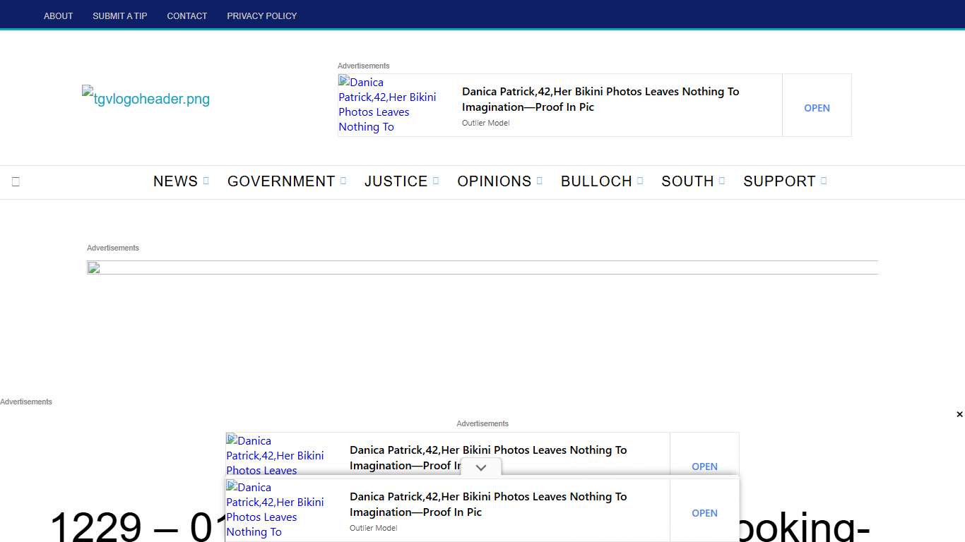Collapse the ad using the chevron button
The width and height of the screenshot is (965, 542).
(x=480, y=467)
